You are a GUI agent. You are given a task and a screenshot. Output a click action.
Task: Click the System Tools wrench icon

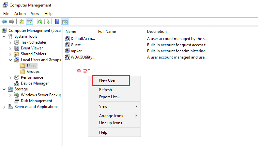point(10,36)
